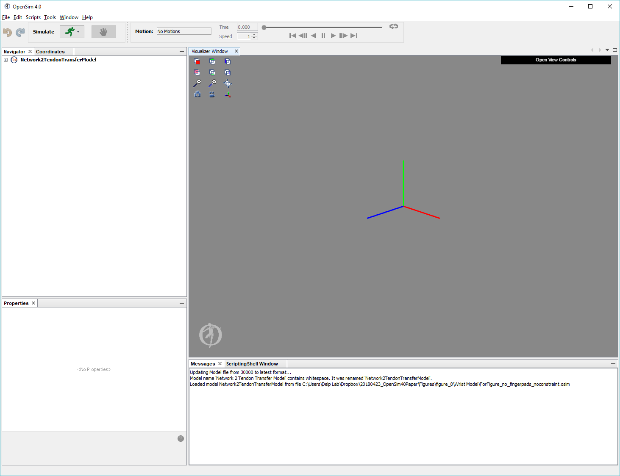Click the Open View Controls button
The height and width of the screenshot is (476, 620).
556,60
